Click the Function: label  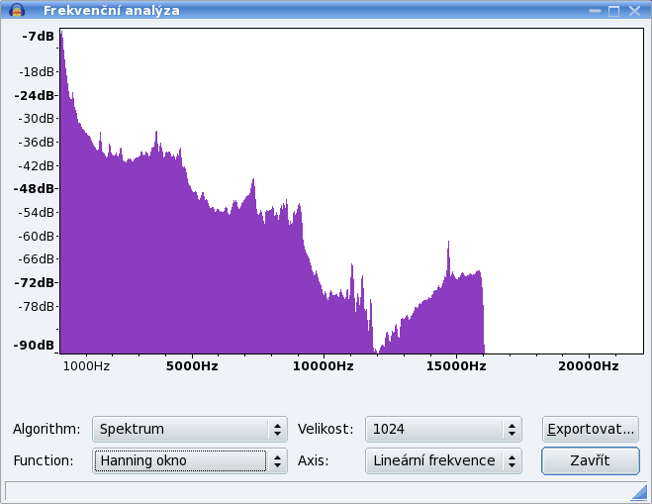[x=44, y=460]
